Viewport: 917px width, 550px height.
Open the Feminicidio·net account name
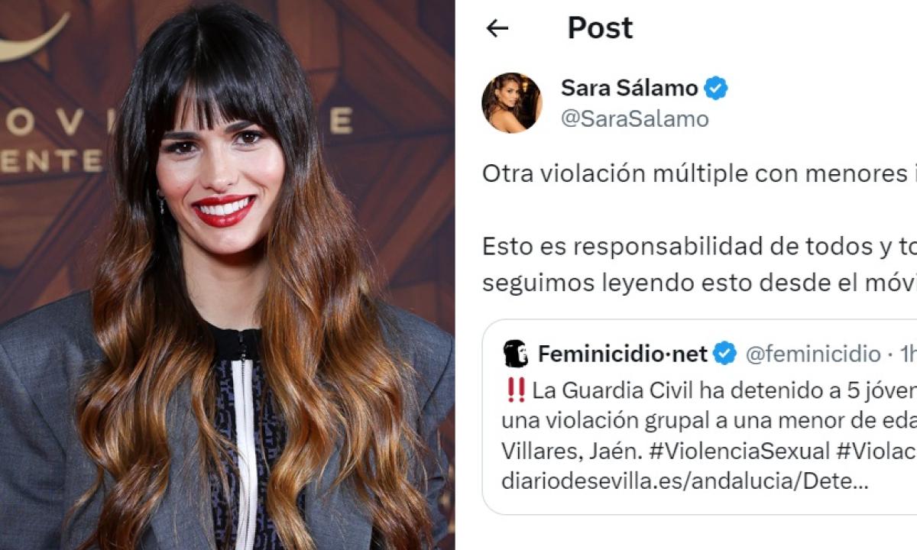point(623,354)
